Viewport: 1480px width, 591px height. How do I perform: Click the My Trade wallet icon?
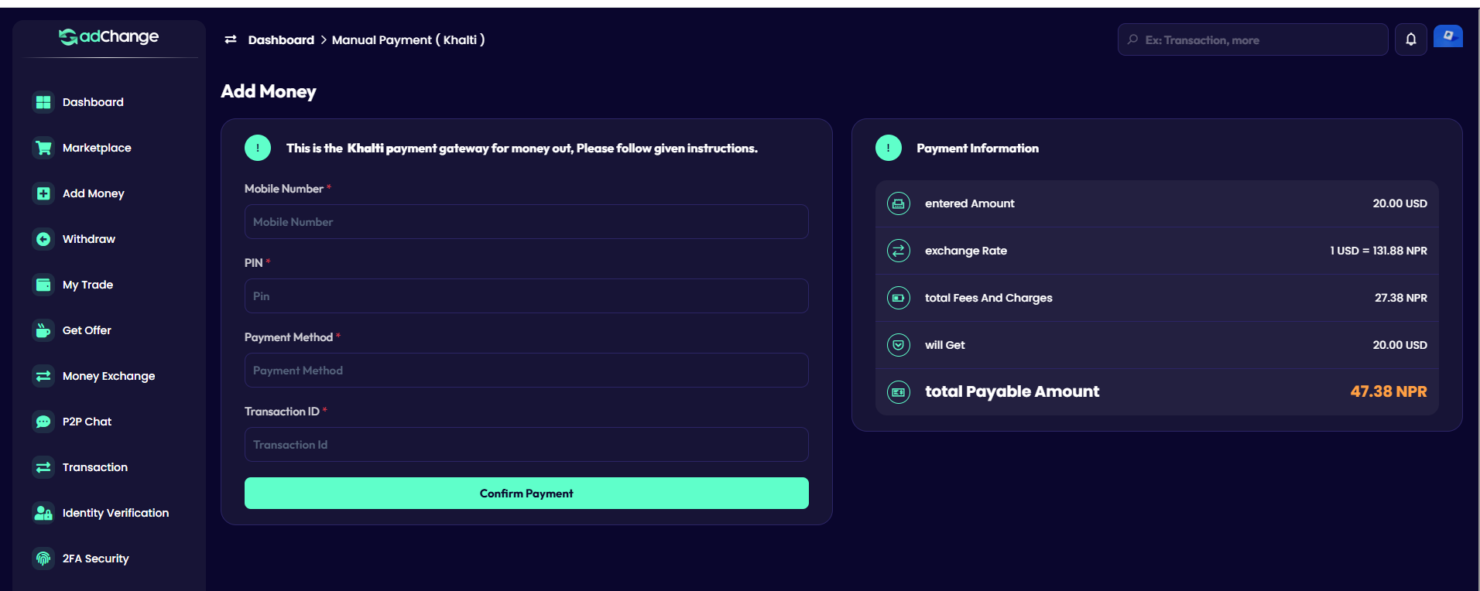coord(43,285)
